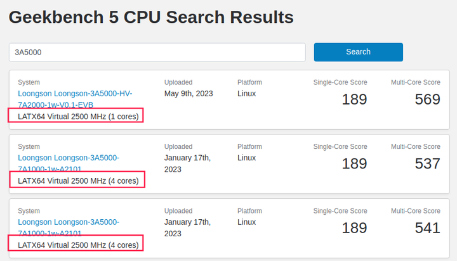Screen dimensions: 457x261
Task: Select the multi-core score 569
Action: [x=427, y=99]
